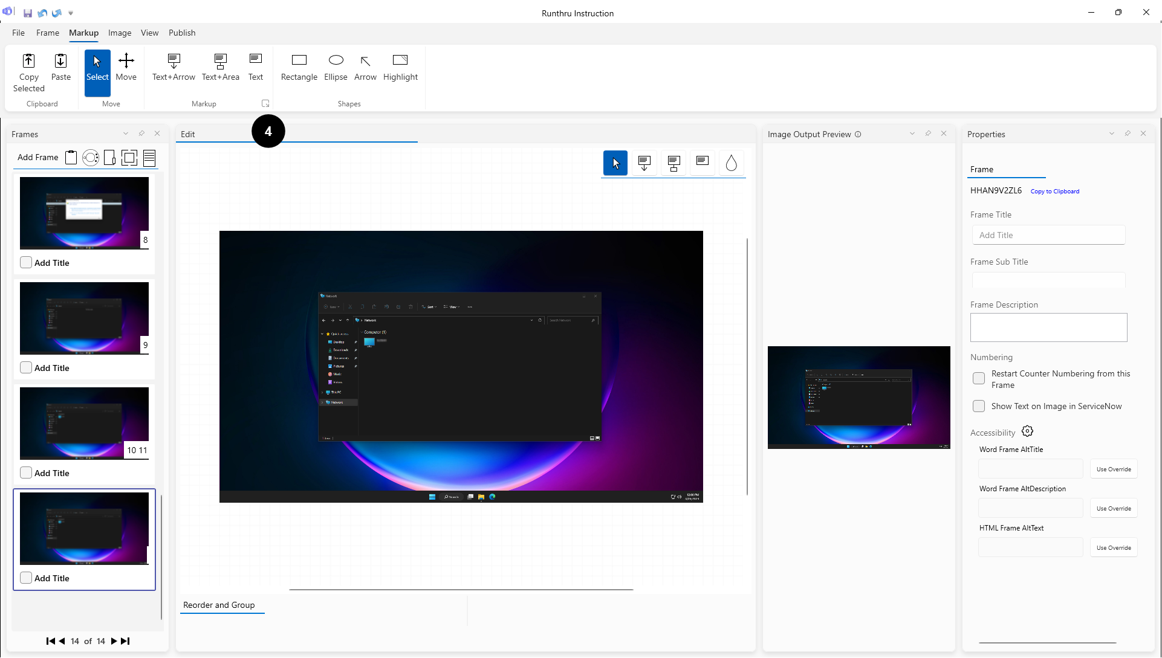Pick the Ellipse shape tool

click(x=336, y=67)
